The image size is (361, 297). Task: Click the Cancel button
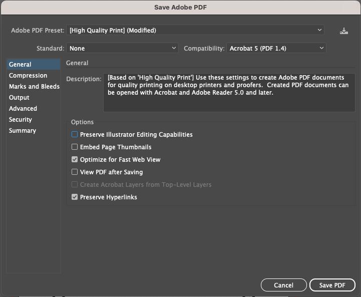(x=283, y=285)
